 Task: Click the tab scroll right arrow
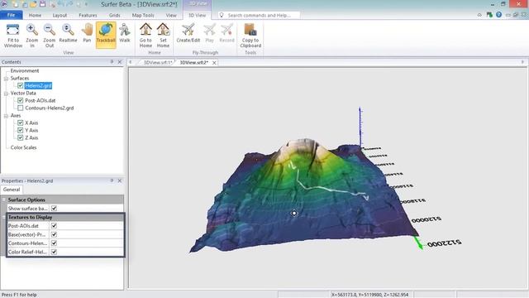[522, 62]
